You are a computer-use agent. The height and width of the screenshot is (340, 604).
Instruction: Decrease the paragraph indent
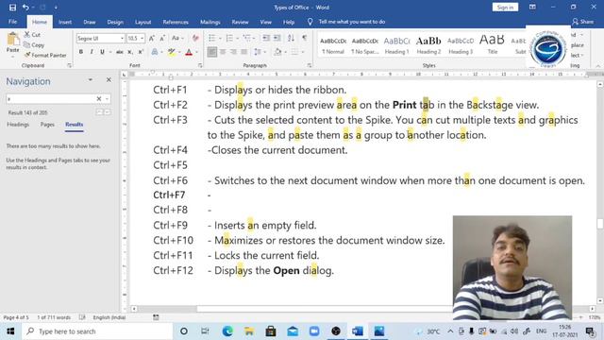pos(266,38)
